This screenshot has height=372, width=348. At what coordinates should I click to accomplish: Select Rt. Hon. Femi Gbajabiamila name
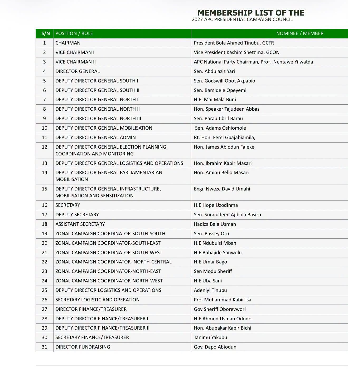point(224,138)
